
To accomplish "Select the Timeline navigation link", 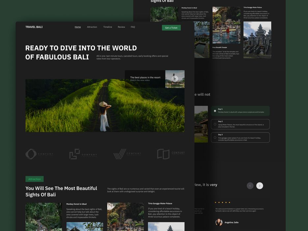I will point(108,27).
